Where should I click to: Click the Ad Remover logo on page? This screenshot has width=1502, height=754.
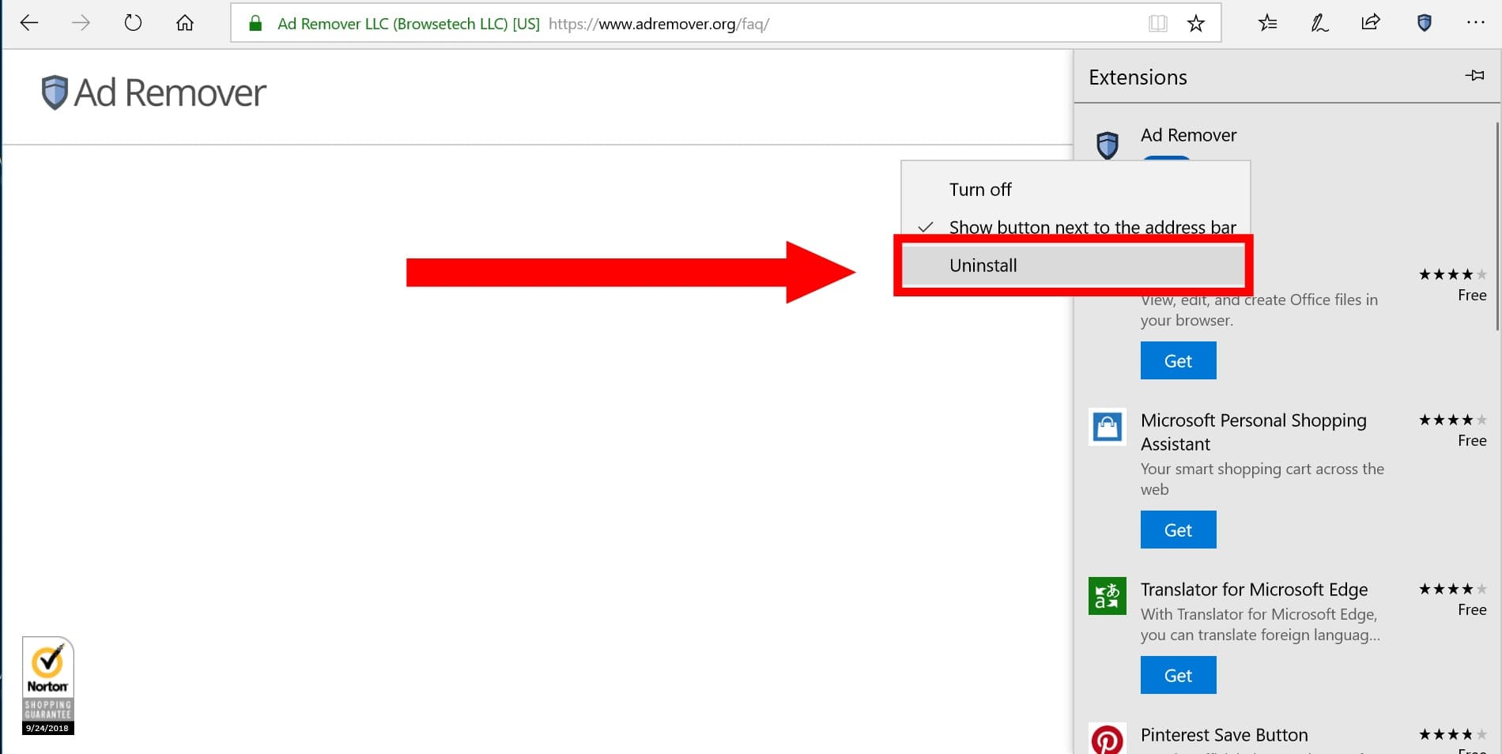coord(153,92)
